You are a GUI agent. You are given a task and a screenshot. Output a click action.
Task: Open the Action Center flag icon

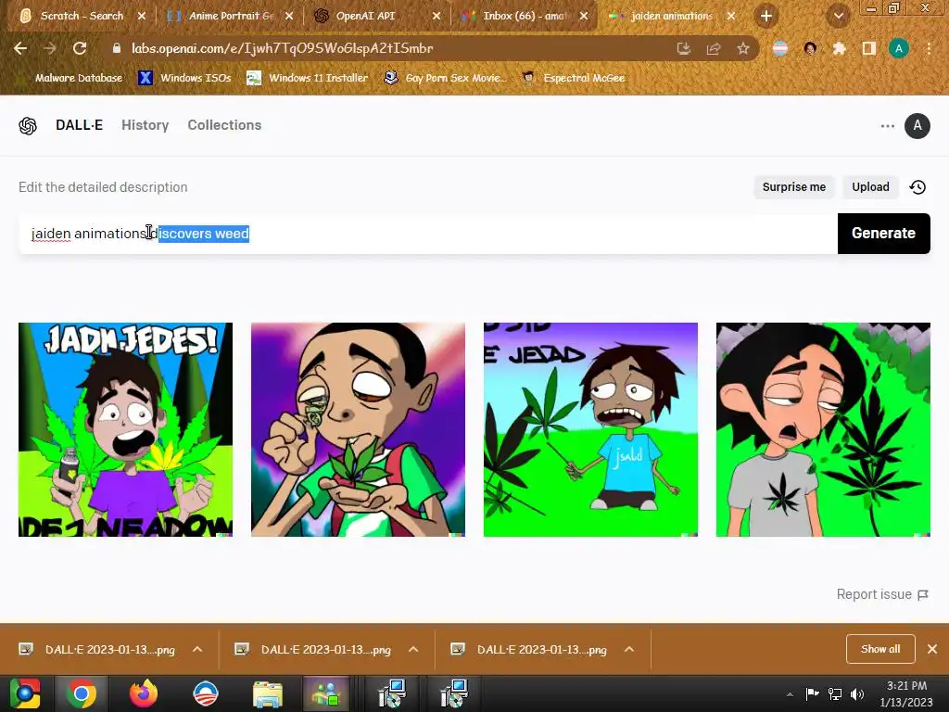(x=812, y=694)
